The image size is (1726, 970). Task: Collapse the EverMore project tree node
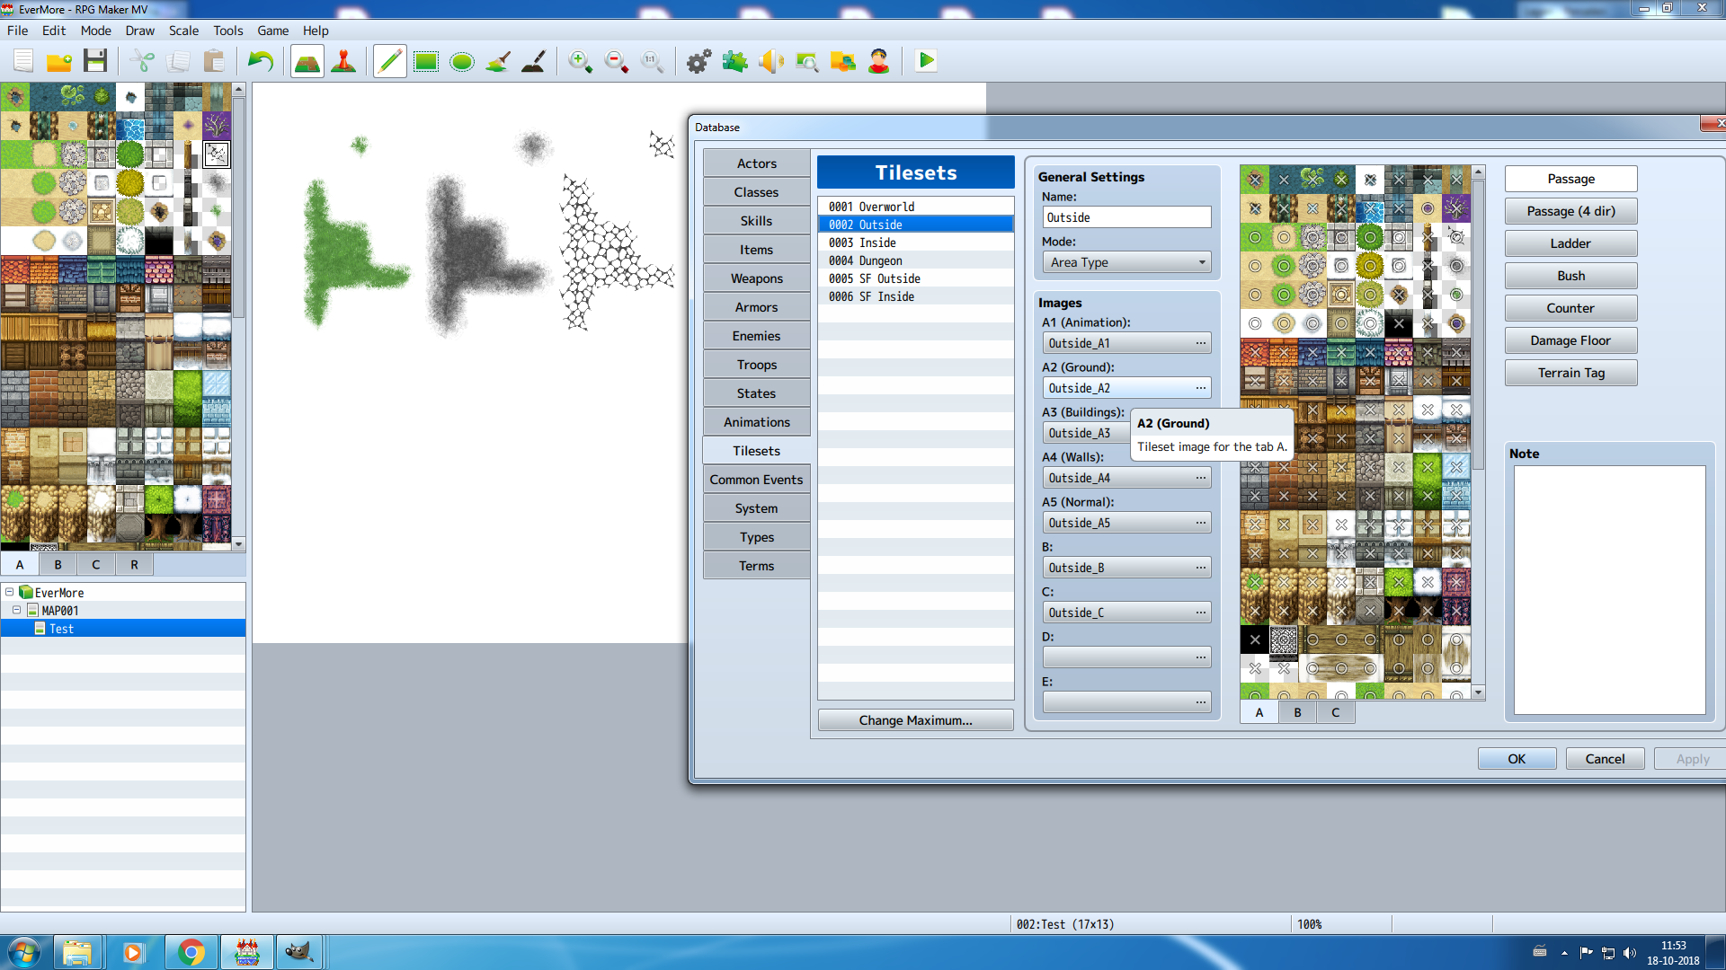pyautogui.click(x=9, y=592)
